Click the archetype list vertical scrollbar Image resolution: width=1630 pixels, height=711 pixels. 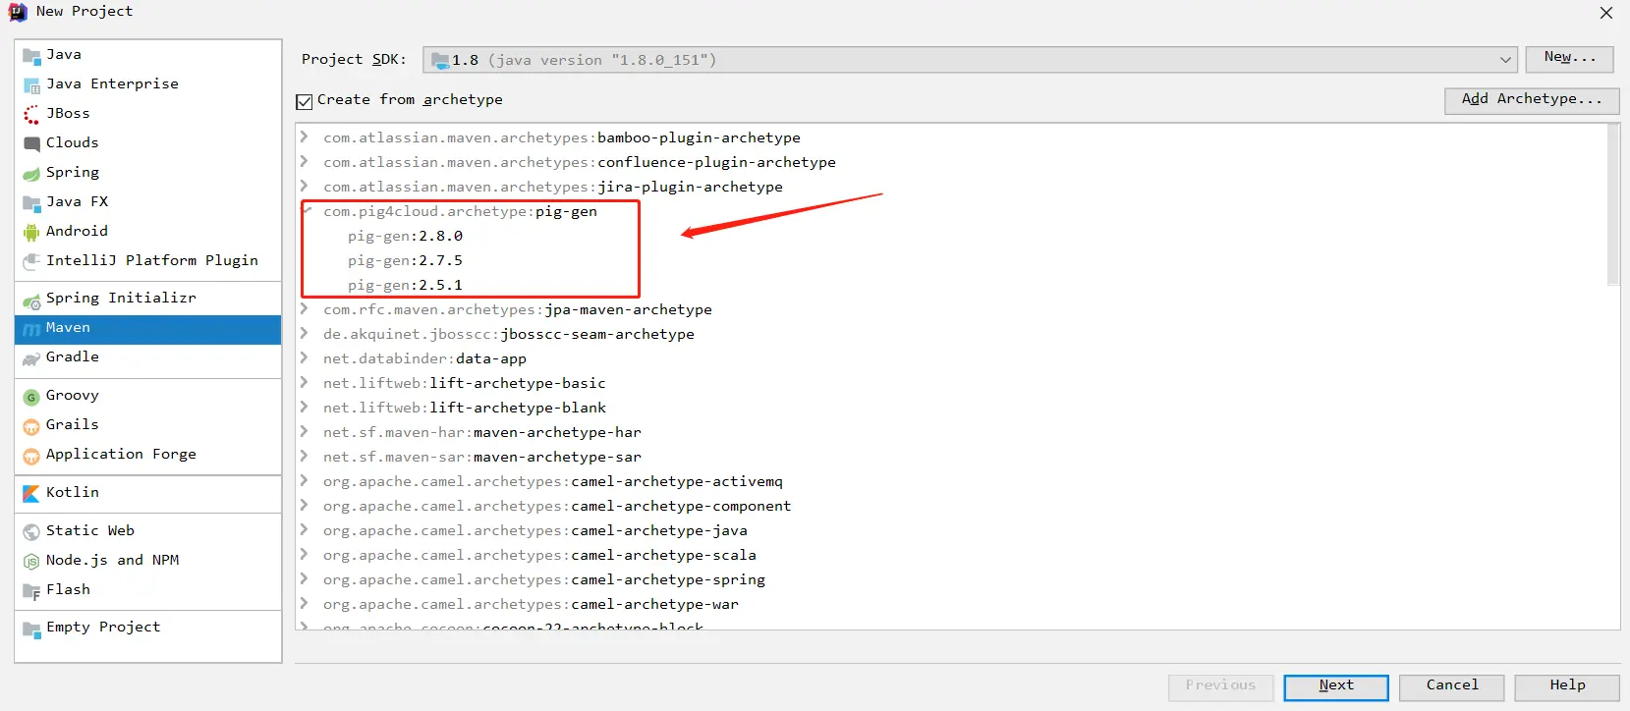(x=1612, y=205)
